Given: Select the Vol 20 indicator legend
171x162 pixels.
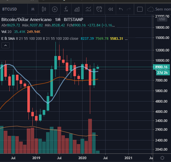Looking at the screenshot, I should point(7,32).
